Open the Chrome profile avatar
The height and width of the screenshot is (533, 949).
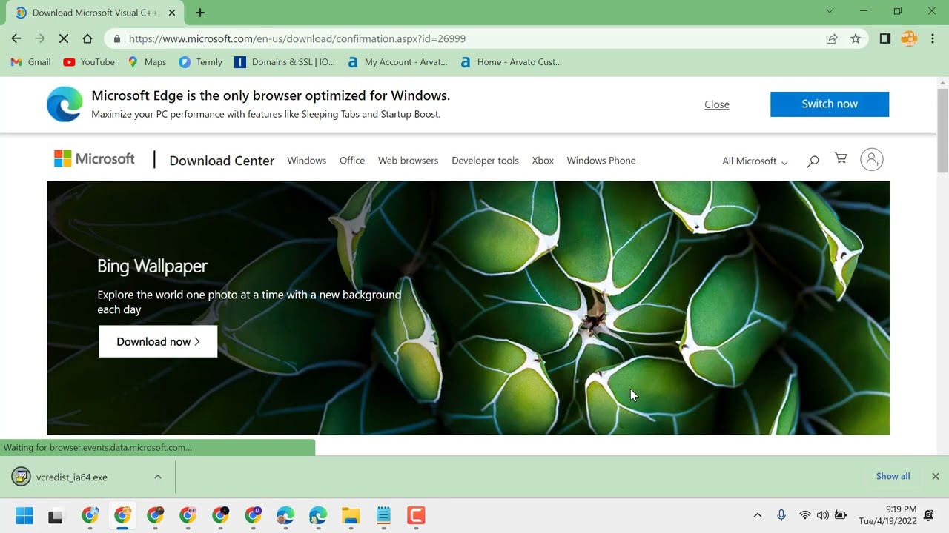coord(909,38)
